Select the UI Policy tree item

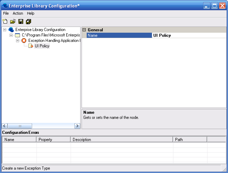(42, 46)
